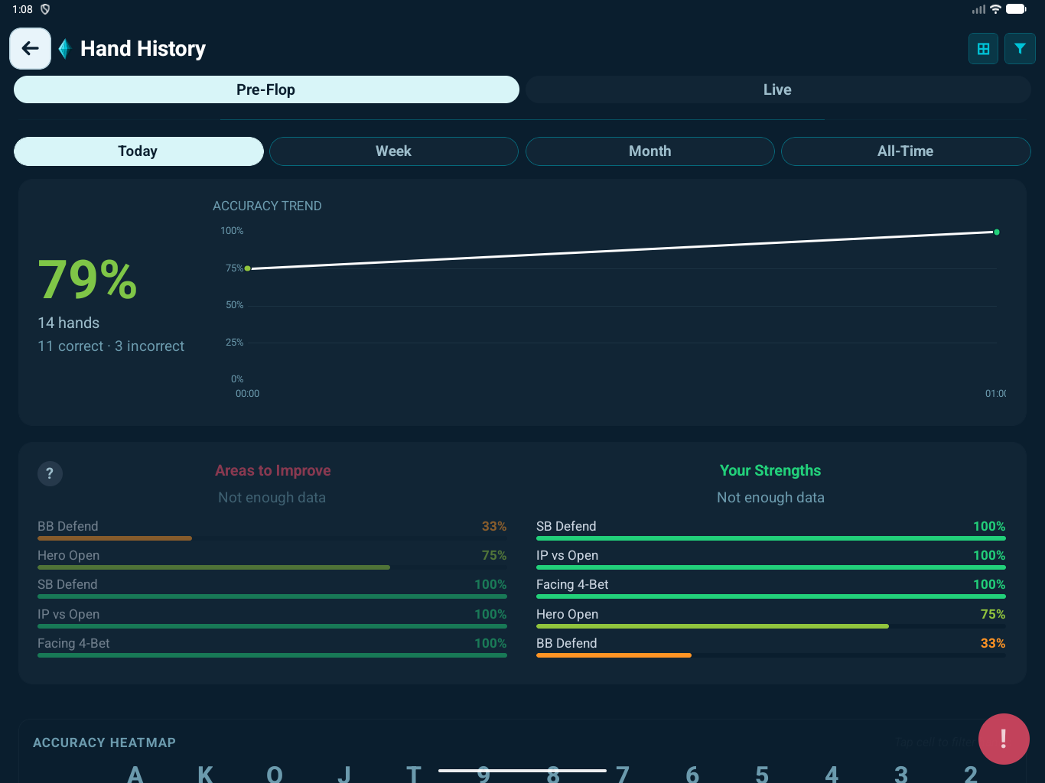Tap the back arrow button
This screenshot has height=783, width=1045.
[x=30, y=49]
